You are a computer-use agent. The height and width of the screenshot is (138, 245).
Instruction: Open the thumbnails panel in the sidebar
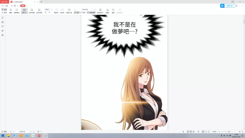coord(3,22)
